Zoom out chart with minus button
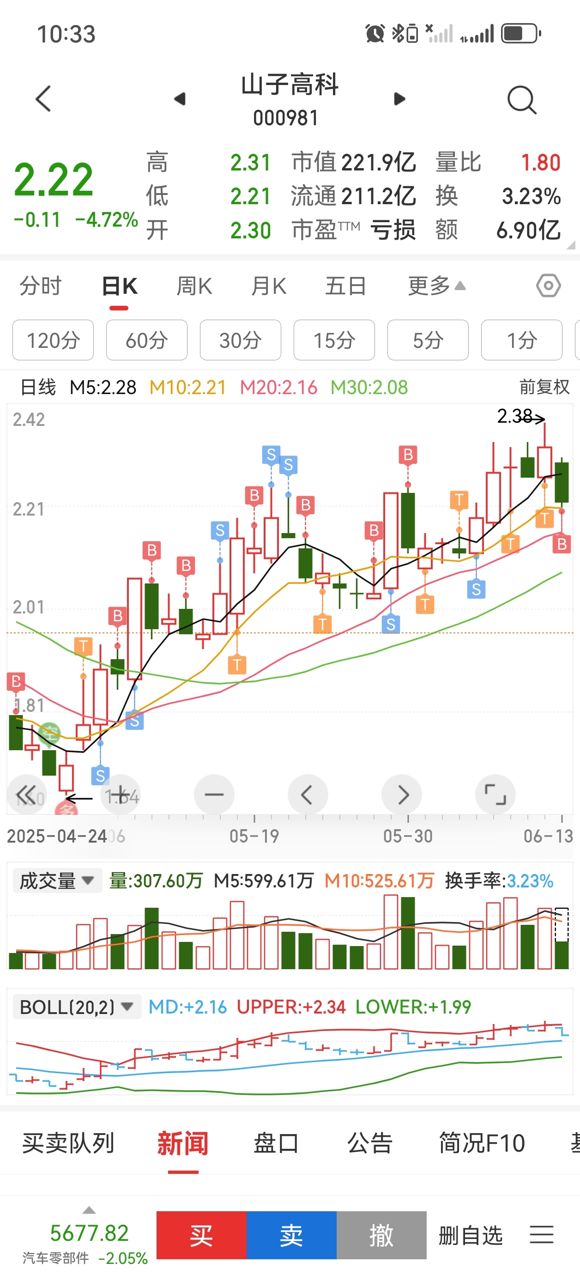 click(214, 795)
